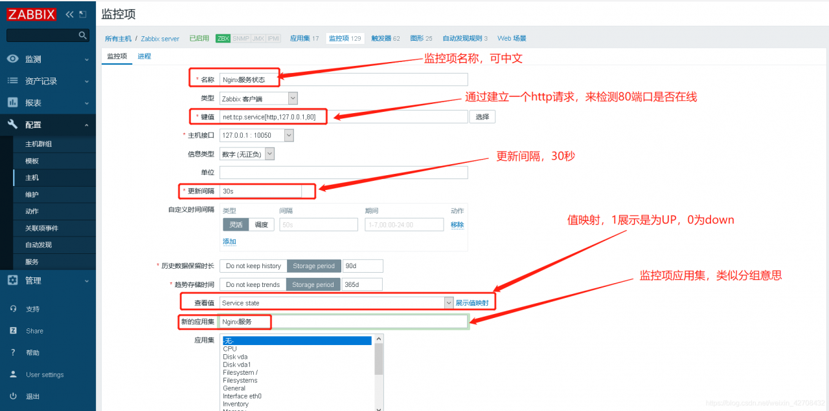
Task: Click the 选择 button beside 键值
Action: click(483, 117)
